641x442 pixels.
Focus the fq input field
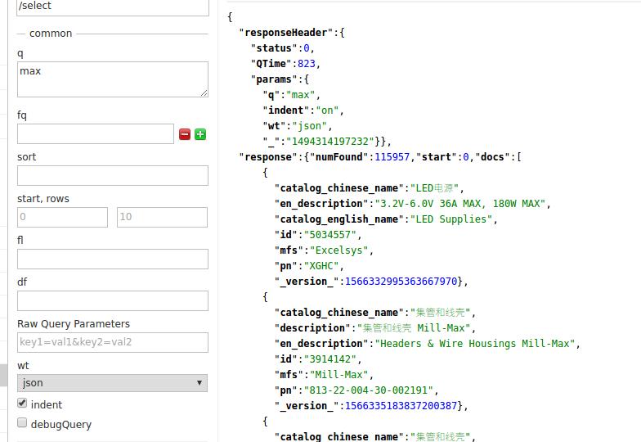[96, 134]
